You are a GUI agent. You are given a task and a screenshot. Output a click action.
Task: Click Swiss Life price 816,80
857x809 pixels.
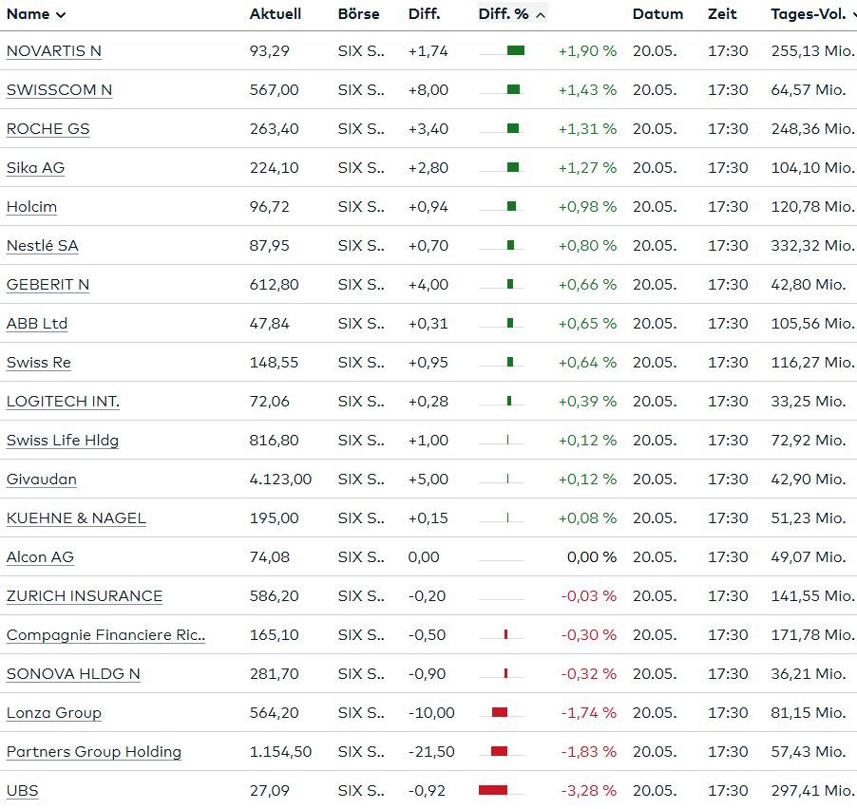point(274,441)
